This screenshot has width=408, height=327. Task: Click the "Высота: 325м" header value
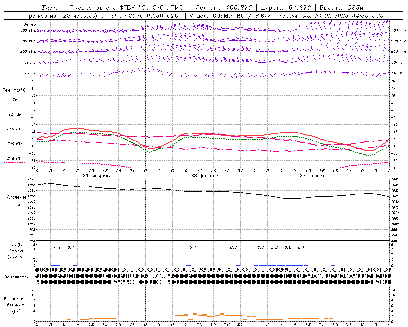(341, 8)
